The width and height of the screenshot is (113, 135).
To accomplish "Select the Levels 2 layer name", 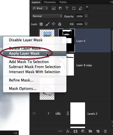I will (92, 114).
